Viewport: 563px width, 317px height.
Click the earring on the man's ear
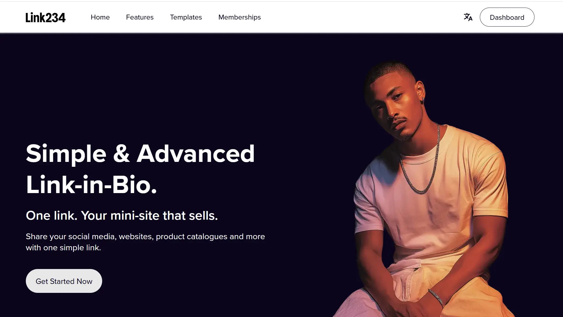tap(423, 100)
